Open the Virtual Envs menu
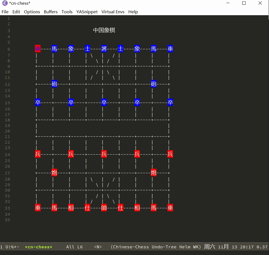This screenshot has width=269, height=255. pyautogui.click(x=113, y=12)
